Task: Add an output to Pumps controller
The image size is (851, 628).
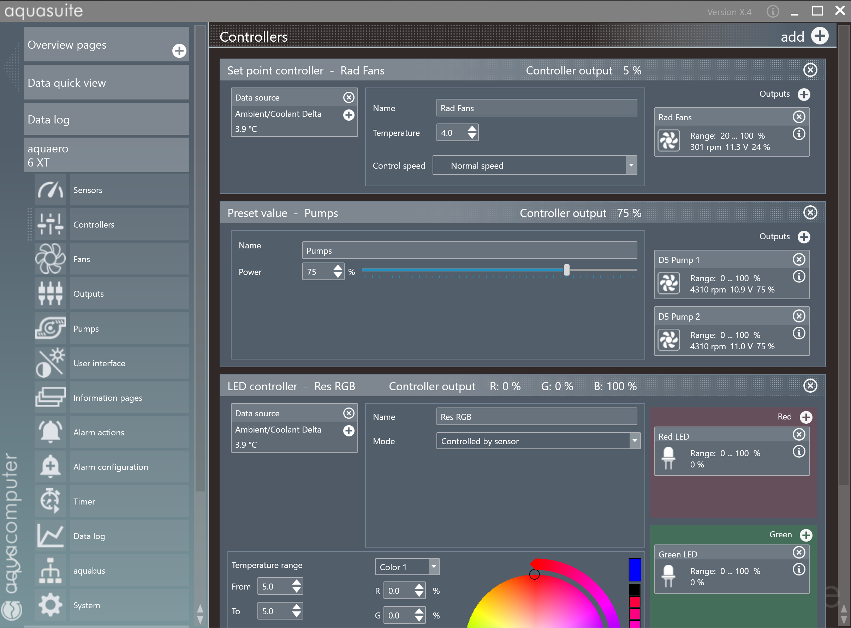Action: pos(804,237)
